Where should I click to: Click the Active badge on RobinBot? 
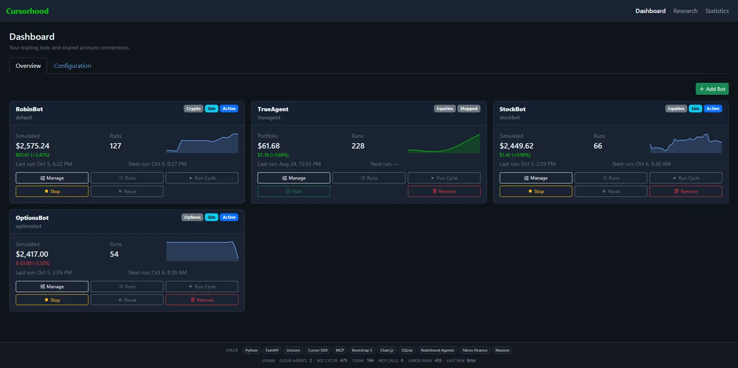(x=229, y=108)
